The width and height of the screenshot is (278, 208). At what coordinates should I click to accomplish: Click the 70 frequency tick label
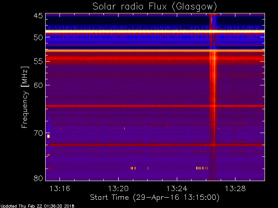point(38,133)
